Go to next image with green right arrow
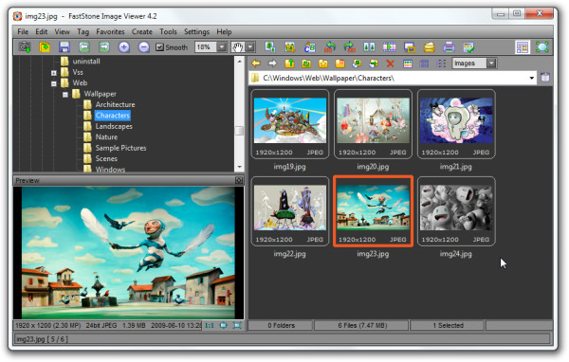The image size is (569, 362). coord(104,46)
